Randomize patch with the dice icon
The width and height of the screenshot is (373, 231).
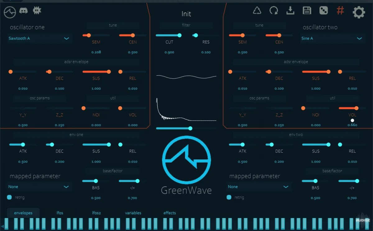[x=324, y=11]
